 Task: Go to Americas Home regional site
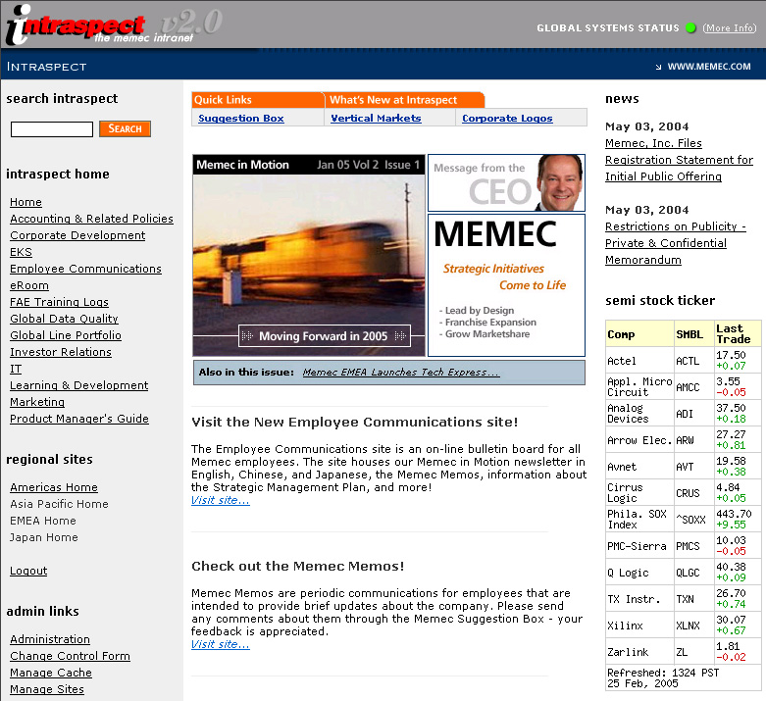click(x=54, y=487)
